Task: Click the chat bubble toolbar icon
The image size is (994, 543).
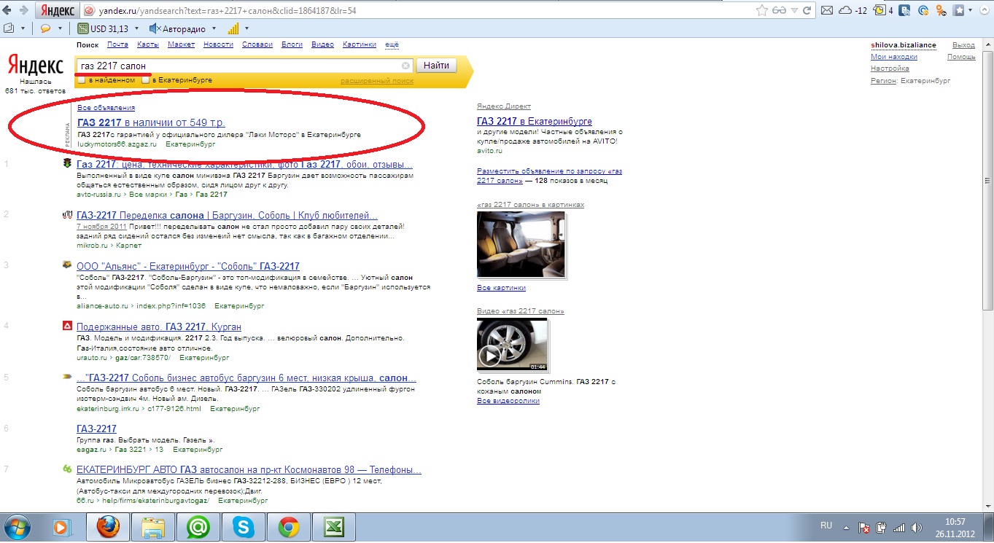Action: [45, 28]
